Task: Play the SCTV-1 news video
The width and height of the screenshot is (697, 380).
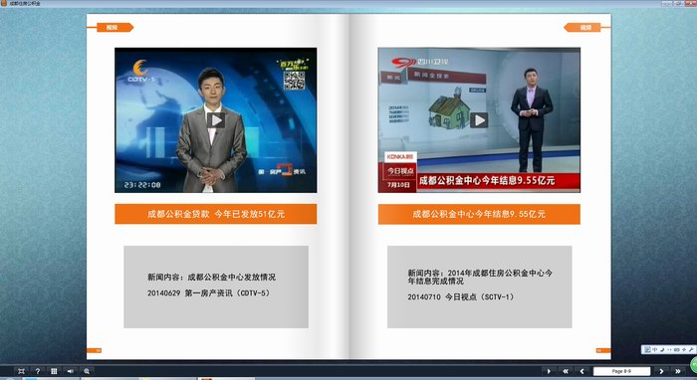Action: point(479,119)
